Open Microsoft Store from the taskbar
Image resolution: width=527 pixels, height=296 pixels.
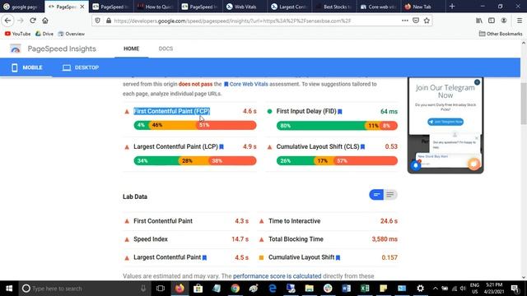tap(198, 289)
